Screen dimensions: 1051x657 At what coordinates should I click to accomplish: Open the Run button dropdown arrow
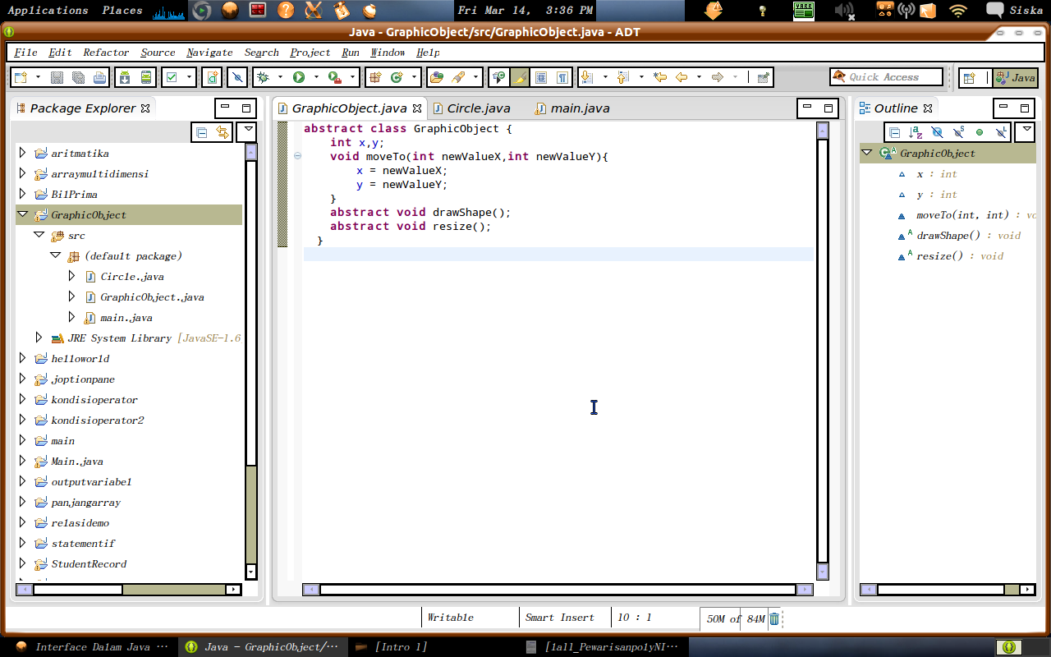point(316,78)
